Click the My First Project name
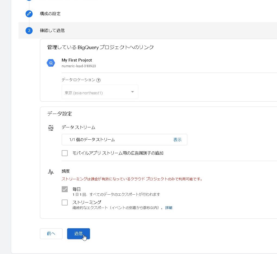 point(77,60)
